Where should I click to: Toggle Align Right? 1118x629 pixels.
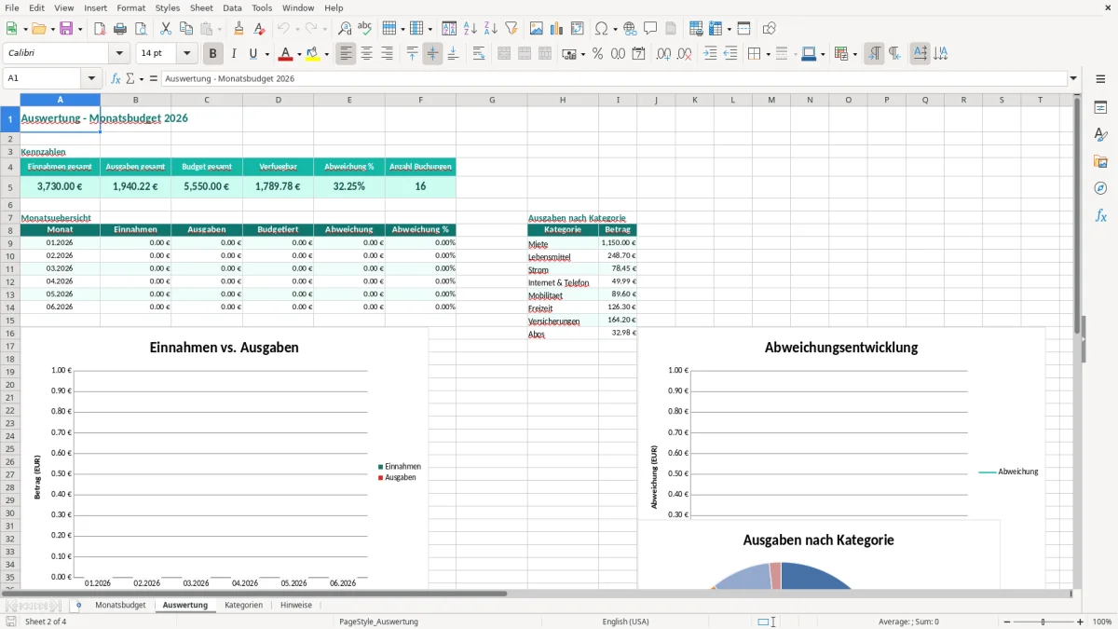387,54
